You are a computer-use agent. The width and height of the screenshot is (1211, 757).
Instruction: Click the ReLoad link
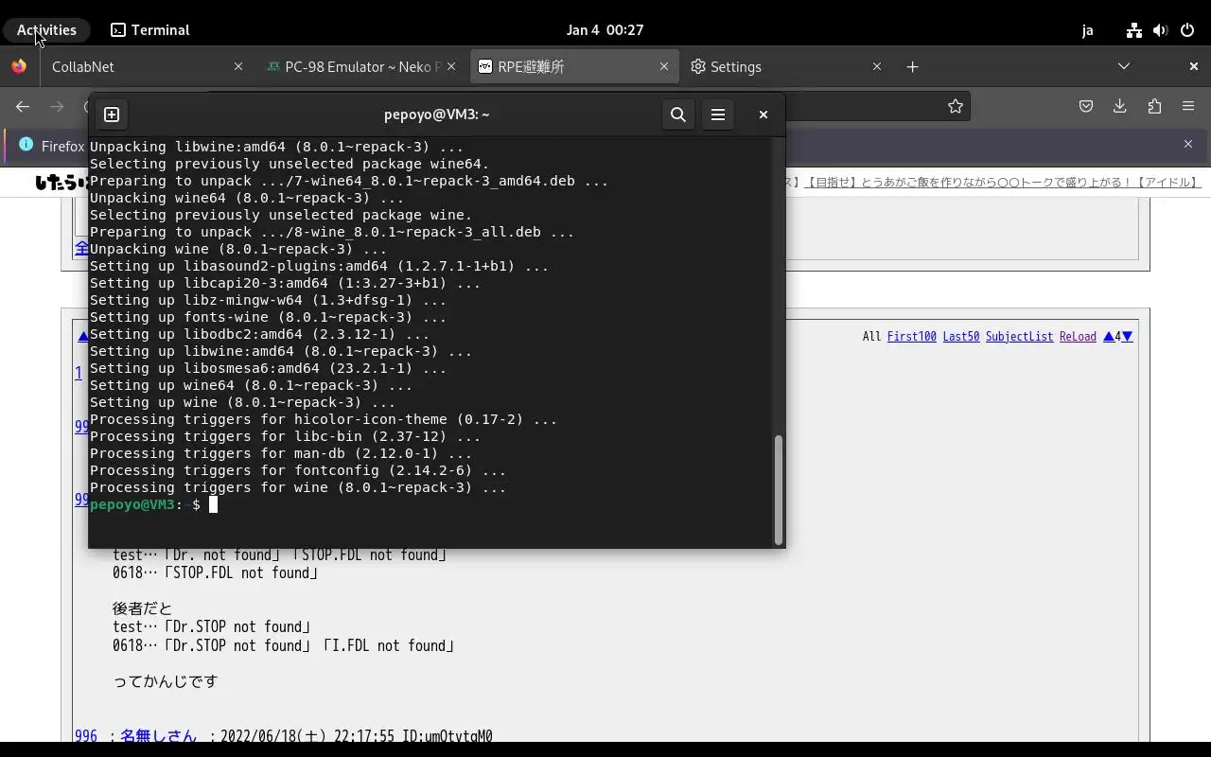pos(1078,337)
